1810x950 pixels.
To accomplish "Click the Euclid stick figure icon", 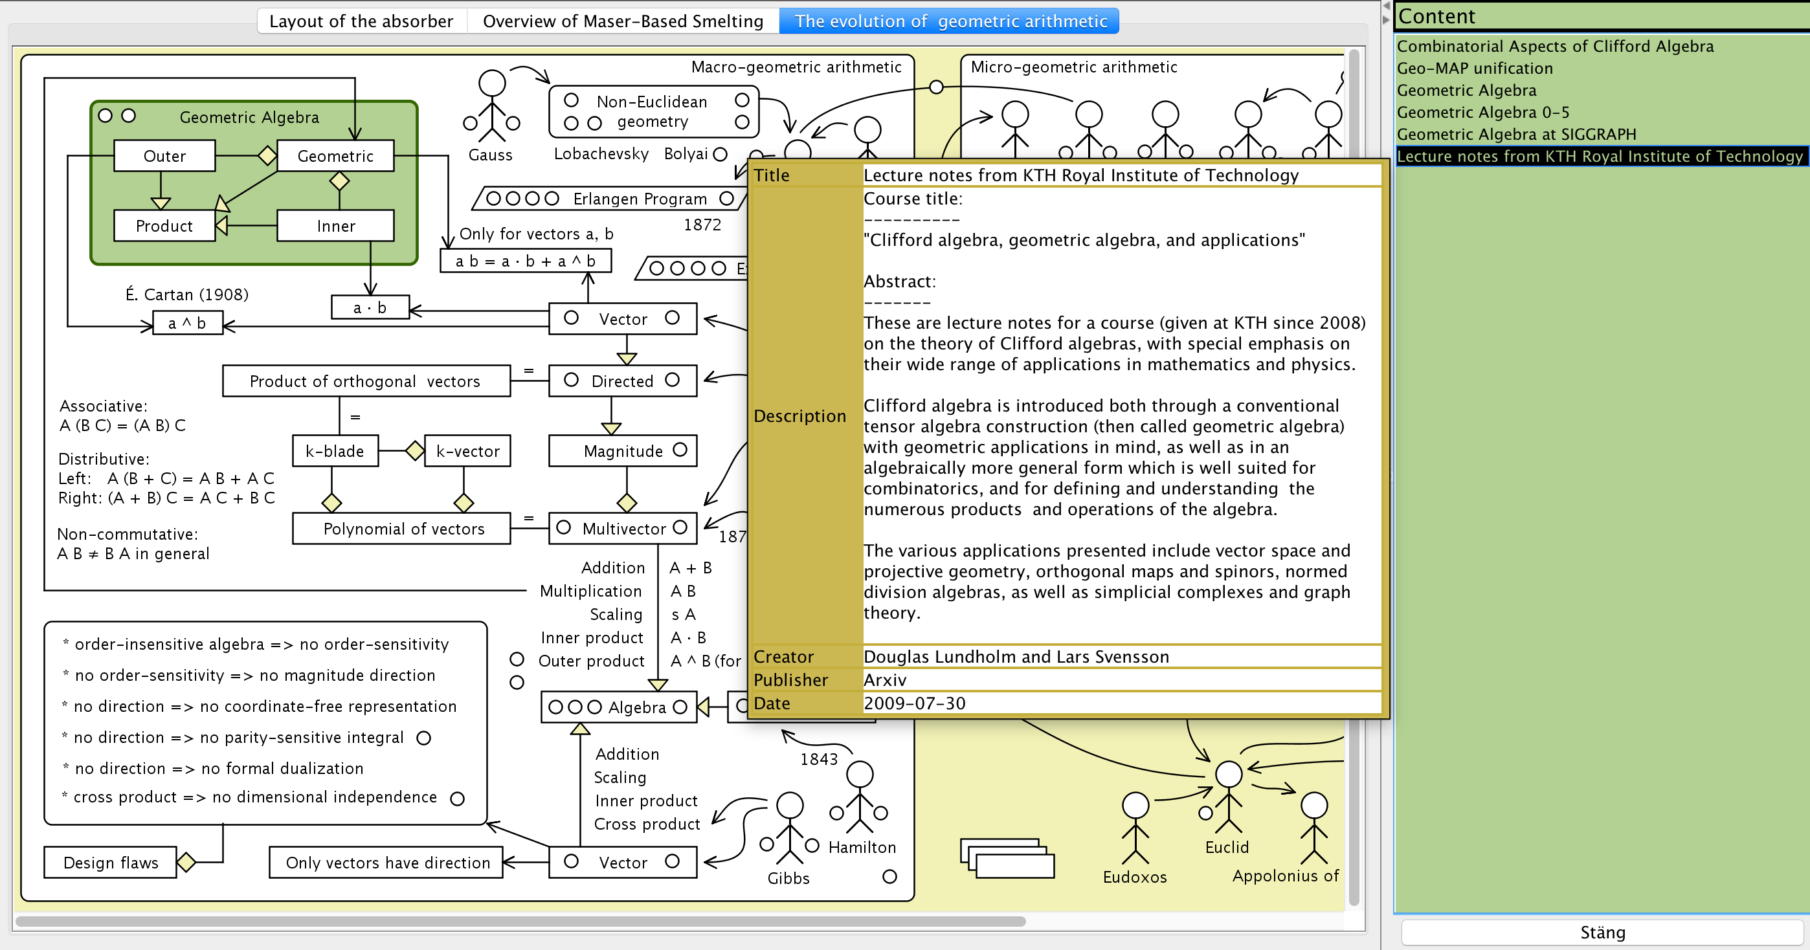I will [x=1228, y=797].
